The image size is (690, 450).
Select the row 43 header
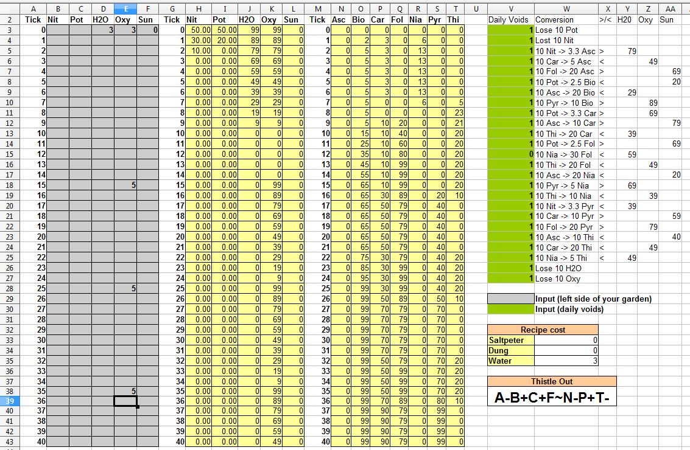[10, 441]
